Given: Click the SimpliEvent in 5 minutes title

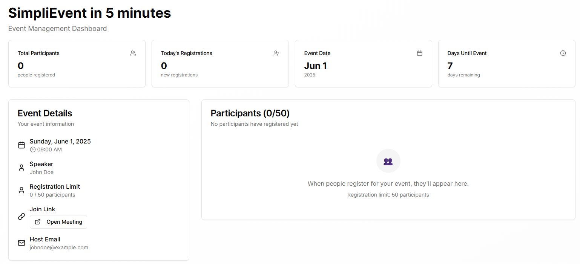Looking at the screenshot, I should 90,13.
